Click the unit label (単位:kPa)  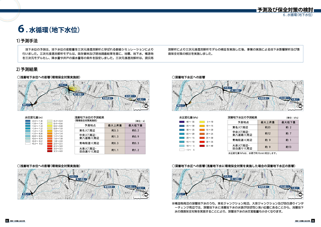[292, 118]
